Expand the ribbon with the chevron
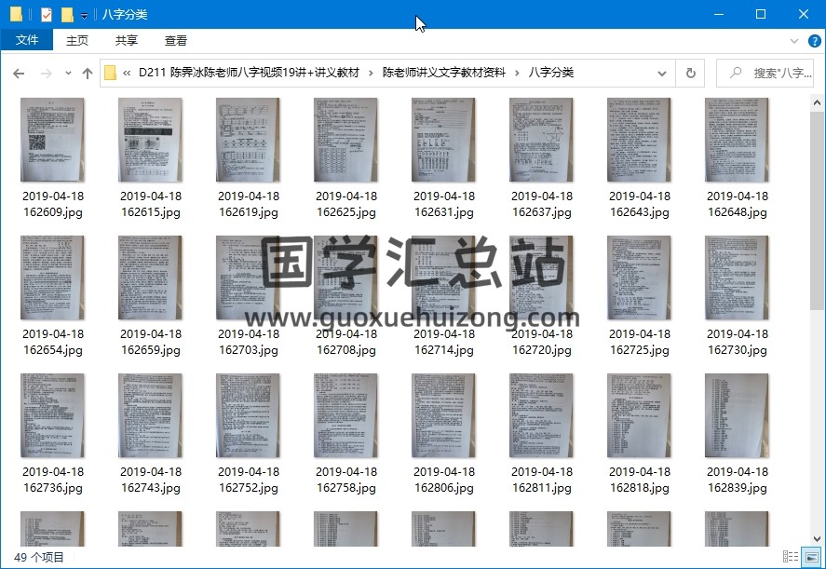Screen dimensions: 826x569 pos(794,41)
